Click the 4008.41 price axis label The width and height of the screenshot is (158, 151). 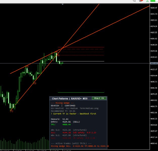(154, 143)
